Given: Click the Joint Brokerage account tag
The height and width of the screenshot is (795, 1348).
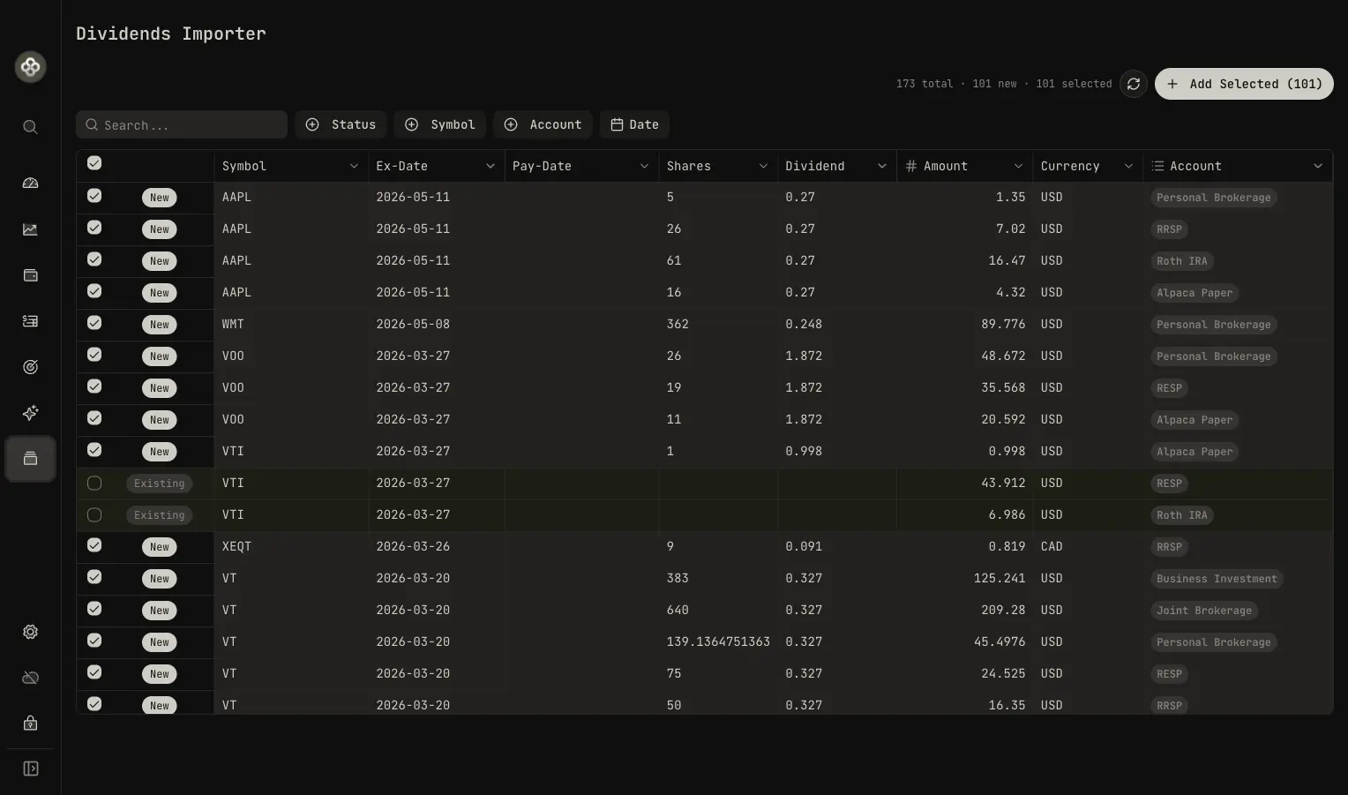Looking at the screenshot, I should click(1204, 611).
